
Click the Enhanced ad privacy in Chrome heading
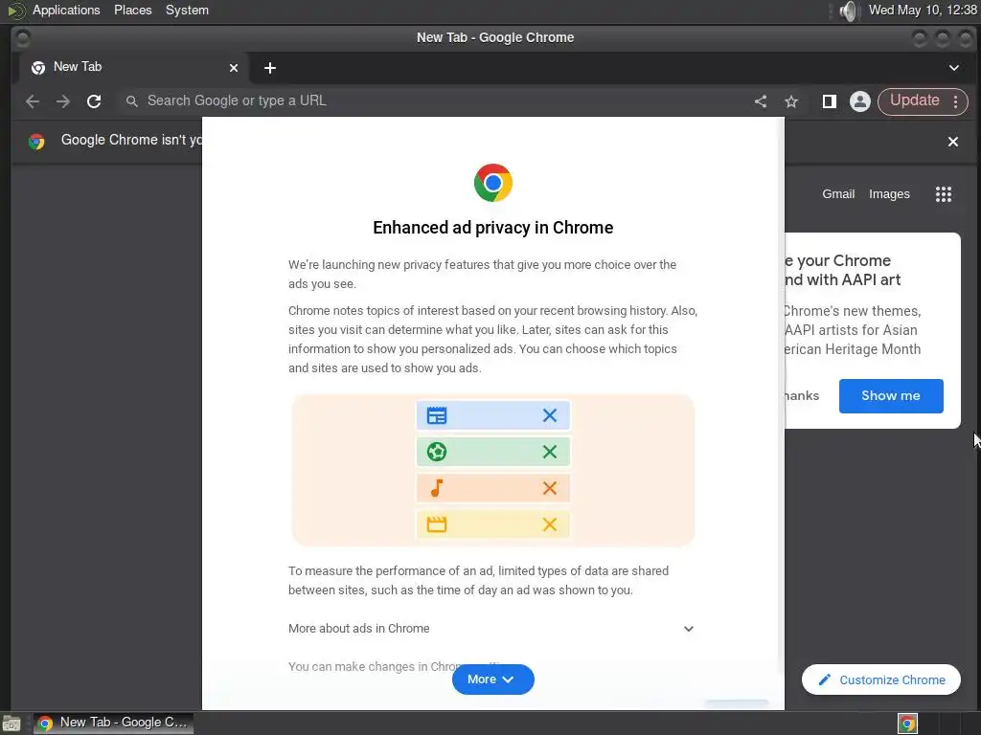493,228
